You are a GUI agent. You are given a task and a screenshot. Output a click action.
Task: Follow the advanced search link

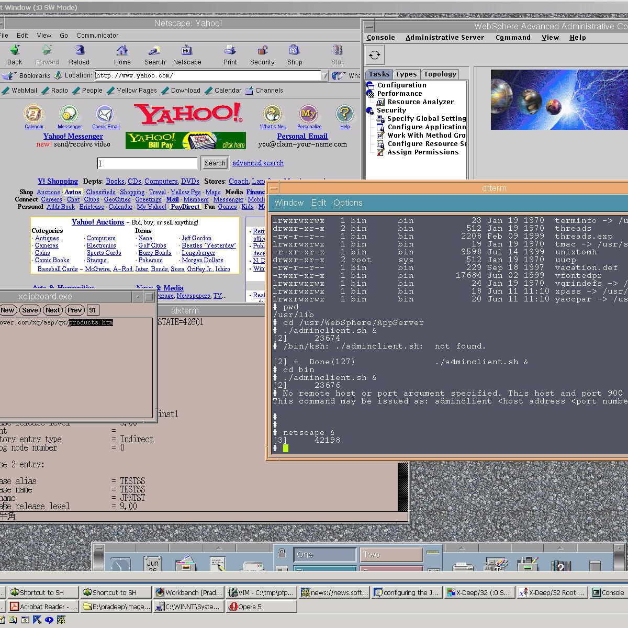pos(258,163)
